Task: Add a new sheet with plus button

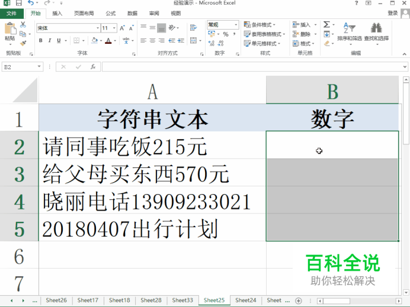Action: tap(299, 300)
